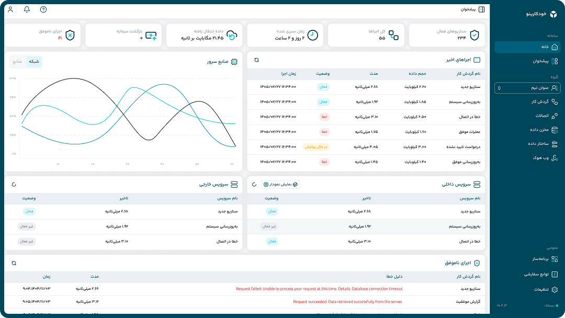Switch chart to منابع view
The image size is (565, 318).
17,62
